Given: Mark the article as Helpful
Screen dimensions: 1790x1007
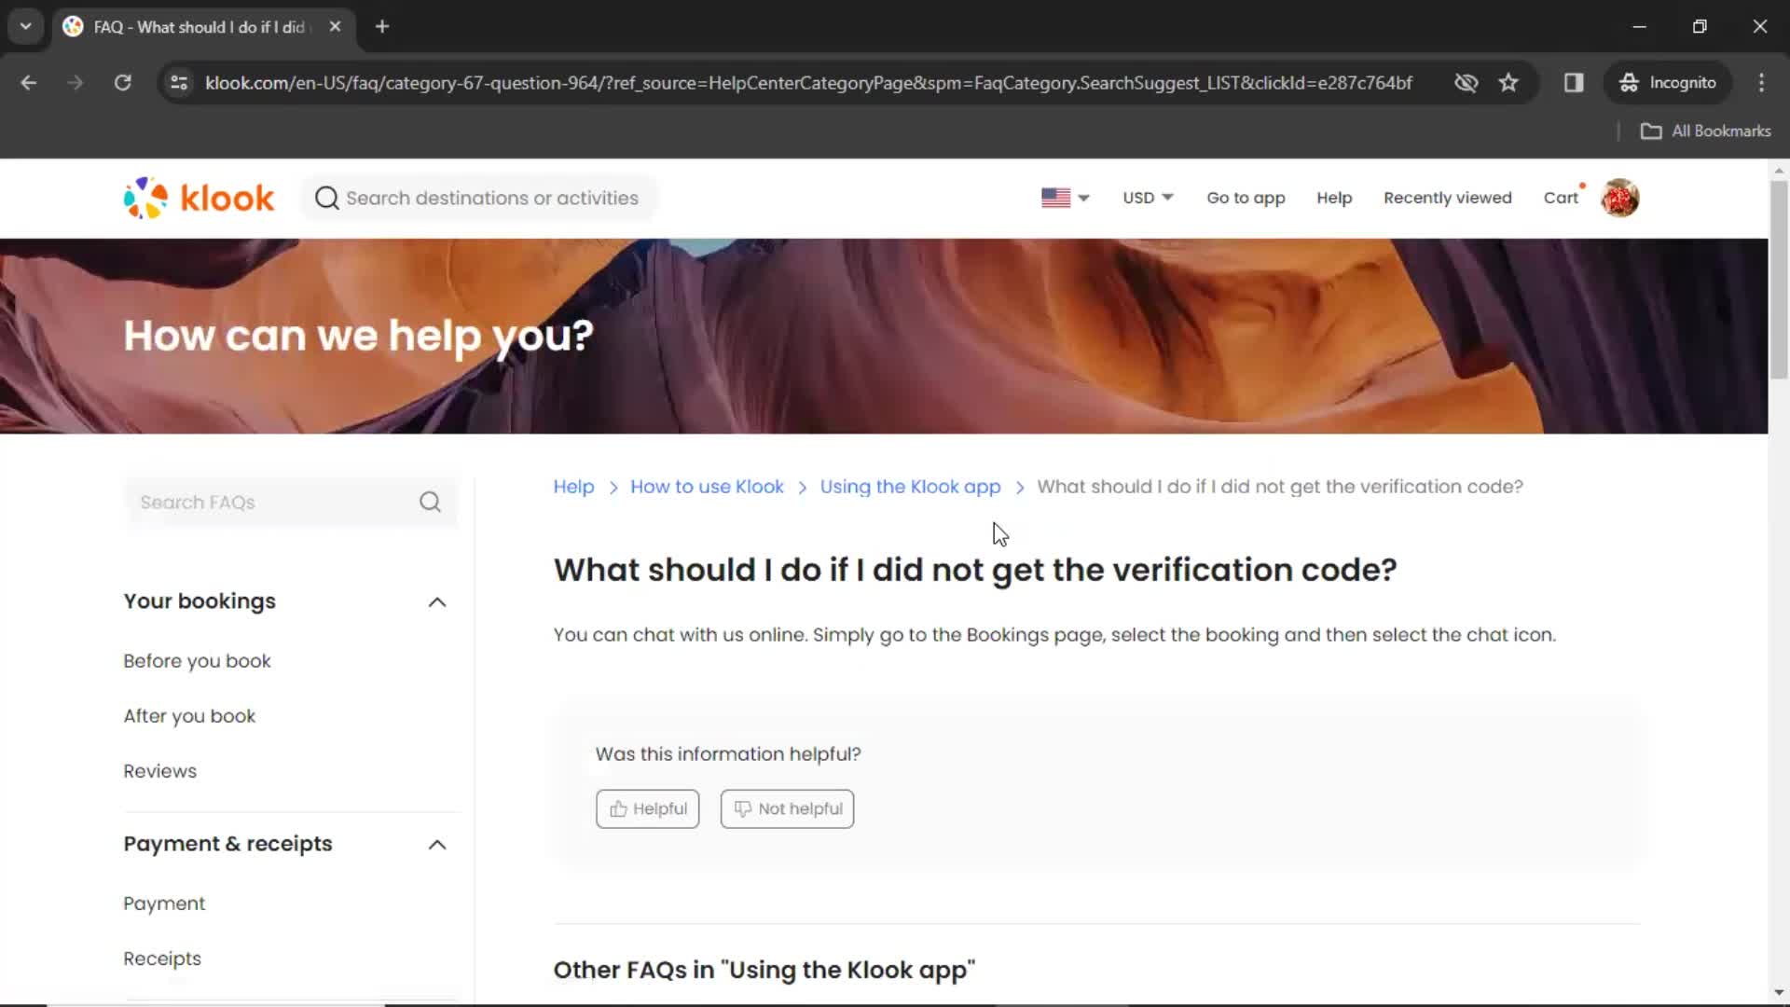Looking at the screenshot, I should pos(648,808).
